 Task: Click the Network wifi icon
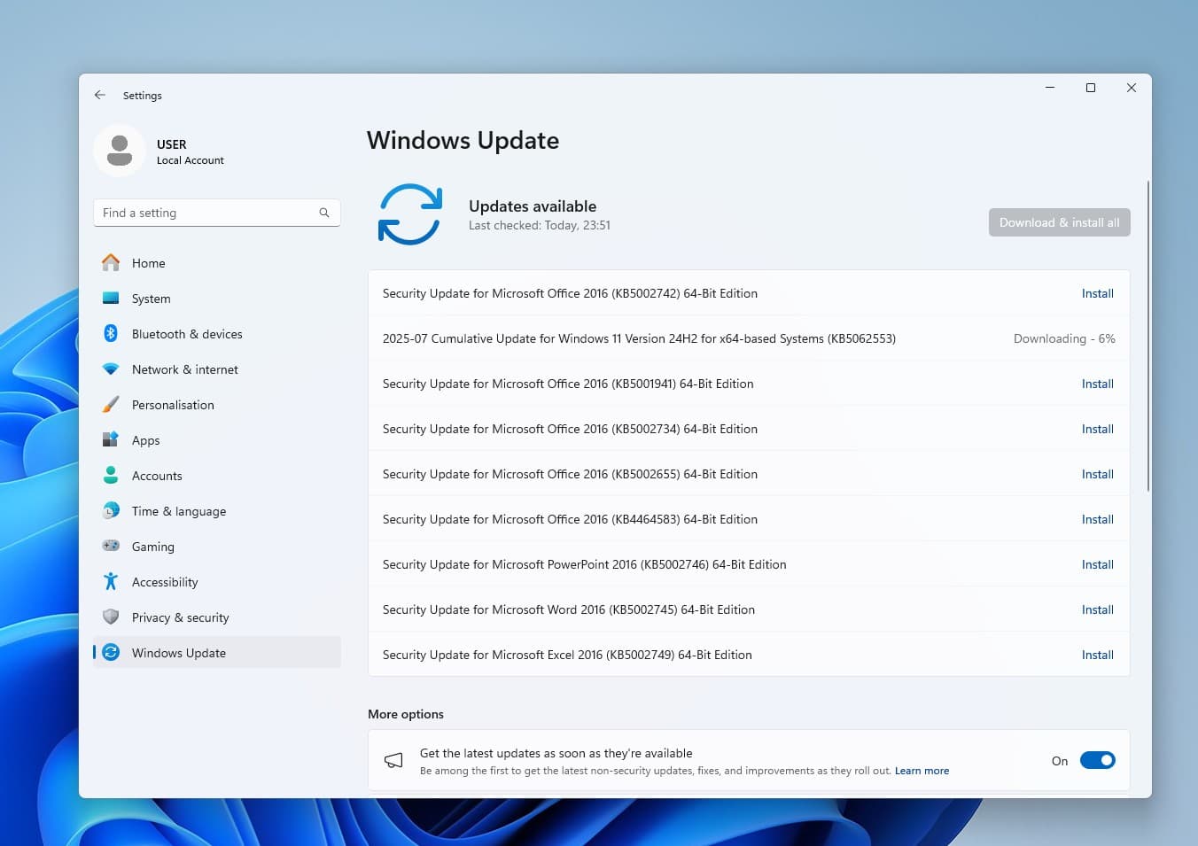[x=111, y=369]
